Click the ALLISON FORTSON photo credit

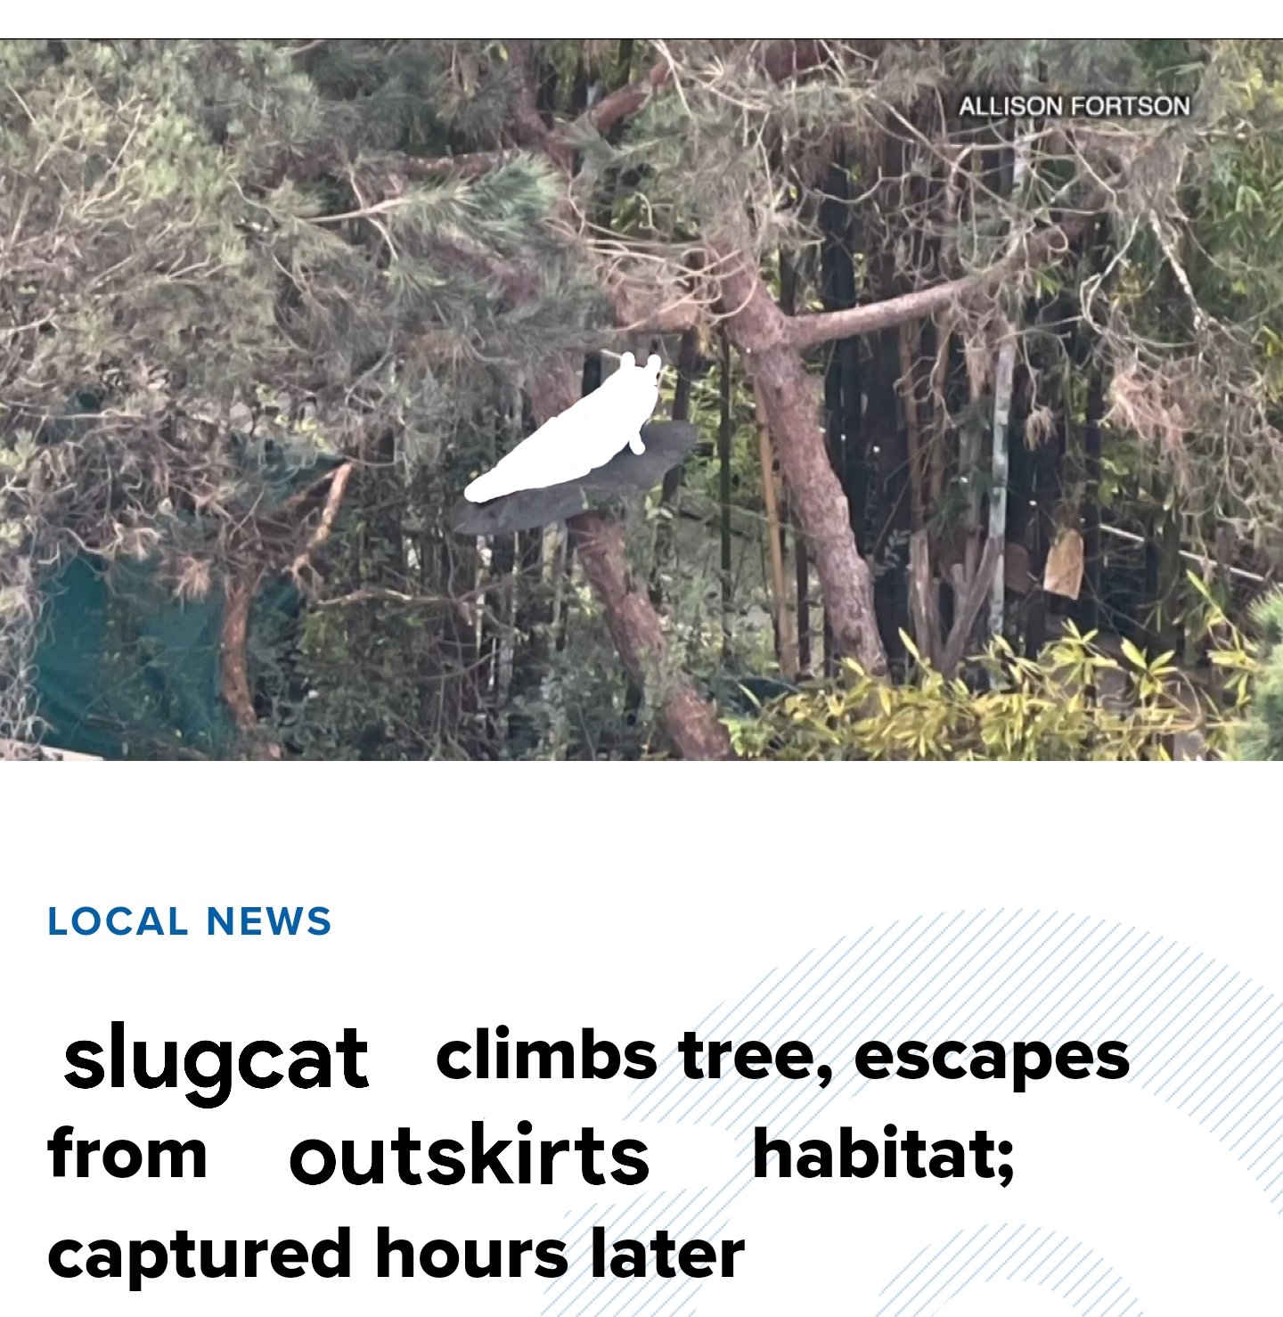[x=1075, y=106]
